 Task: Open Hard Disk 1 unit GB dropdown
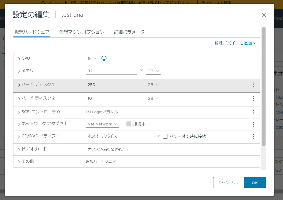(x=153, y=85)
